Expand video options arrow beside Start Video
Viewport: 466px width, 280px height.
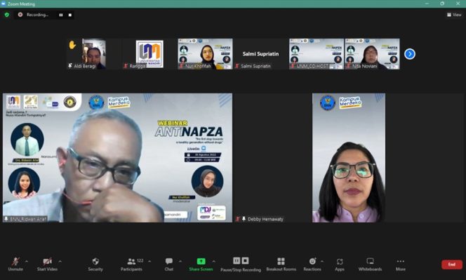[60, 262]
